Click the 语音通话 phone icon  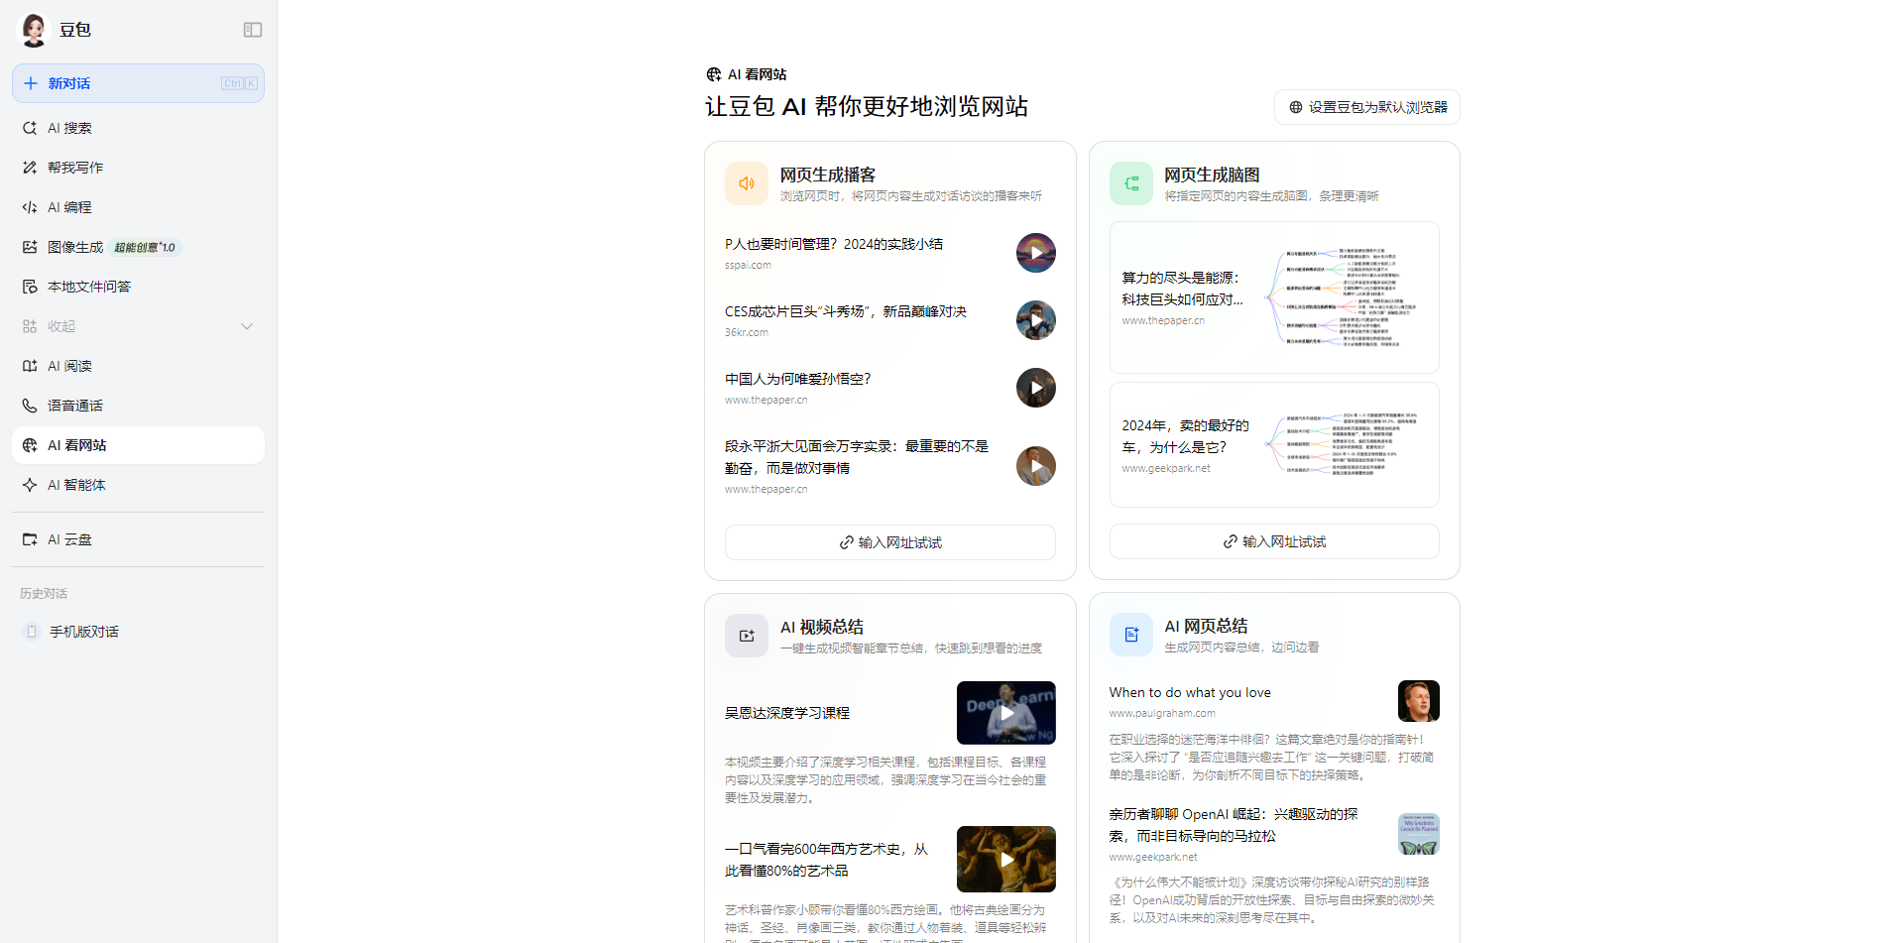[x=30, y=406]
